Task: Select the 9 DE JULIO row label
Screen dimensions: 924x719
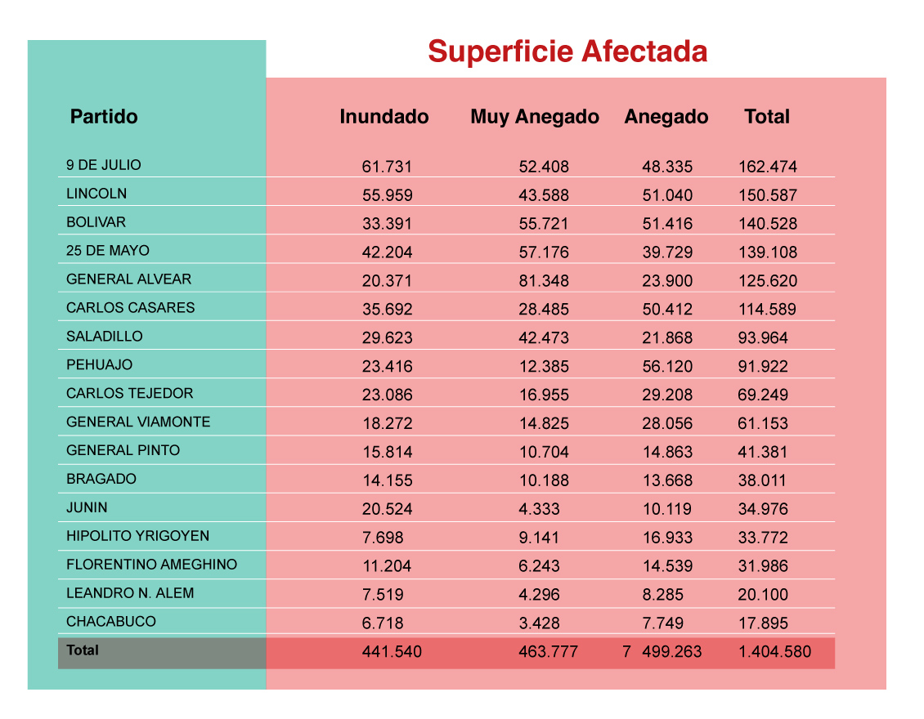Action: click(x=104, y=165)
